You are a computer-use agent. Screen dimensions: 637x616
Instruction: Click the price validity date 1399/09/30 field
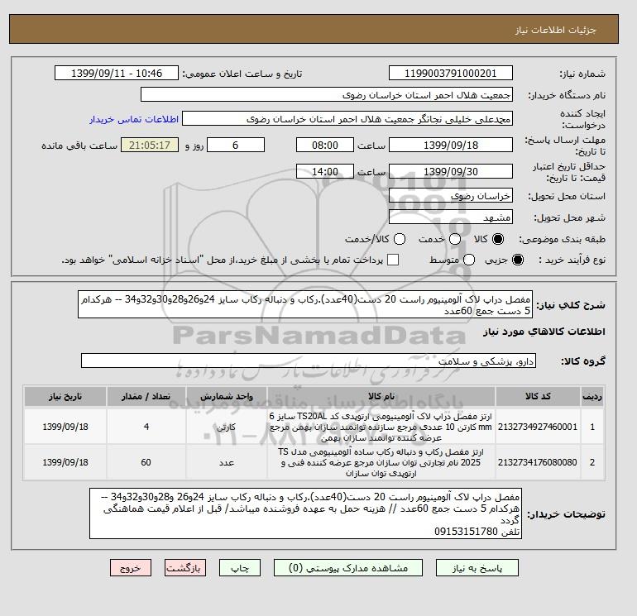click(x=451, y=171)
